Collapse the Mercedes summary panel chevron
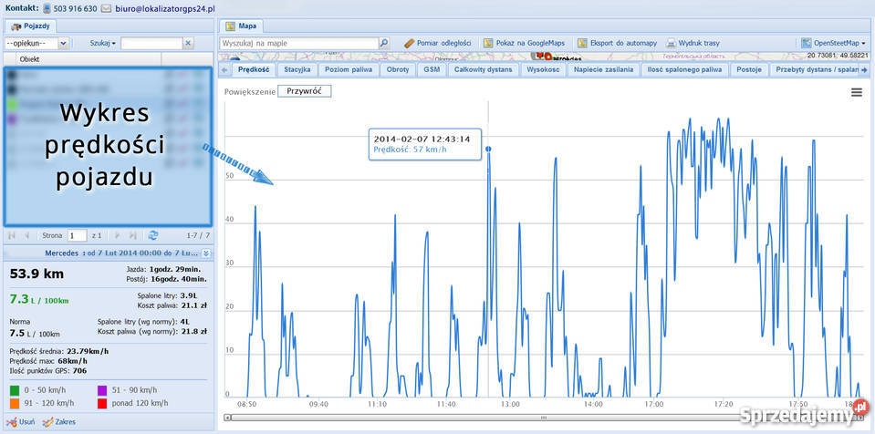The height and width of the screenshot is (434, 875). 206,253
